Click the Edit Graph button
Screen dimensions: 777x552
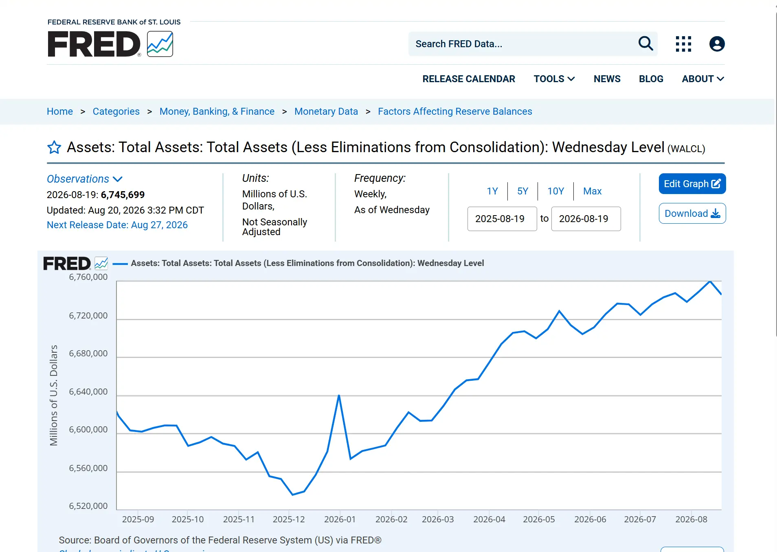pyautogui.click(x=692, y=184)
